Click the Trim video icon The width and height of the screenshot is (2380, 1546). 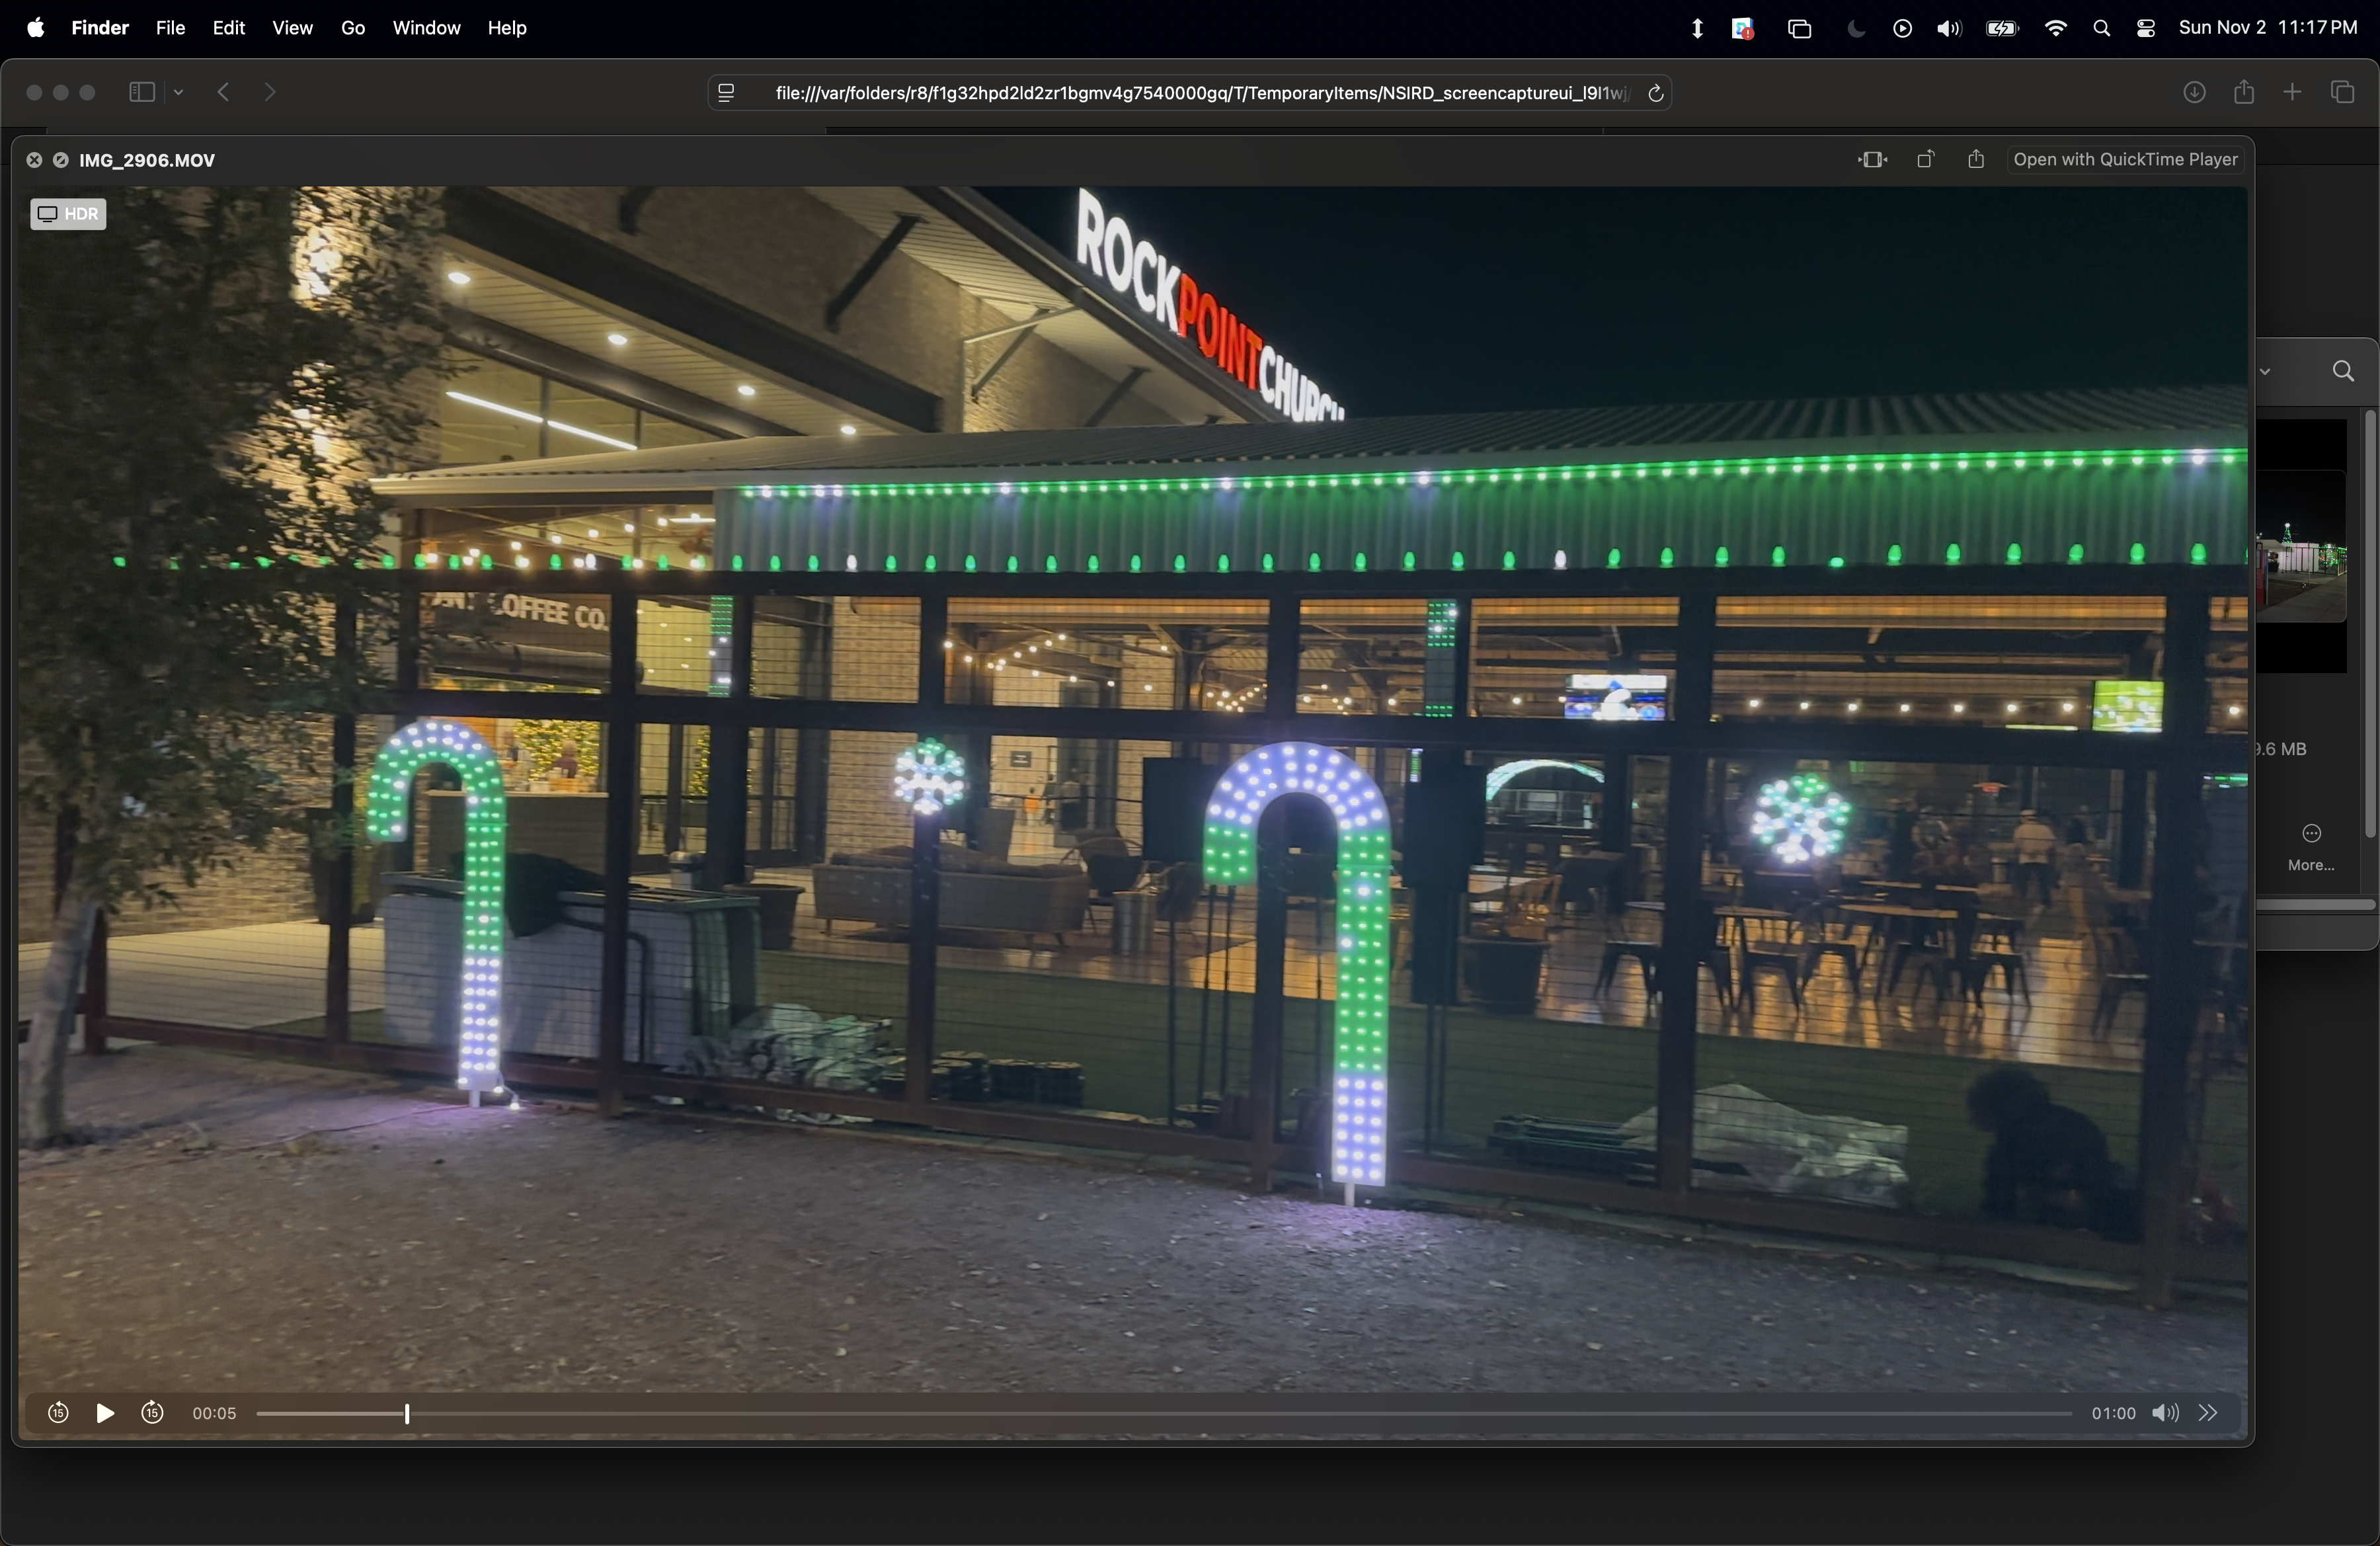pyautogui.click(x=1872, y=160)
